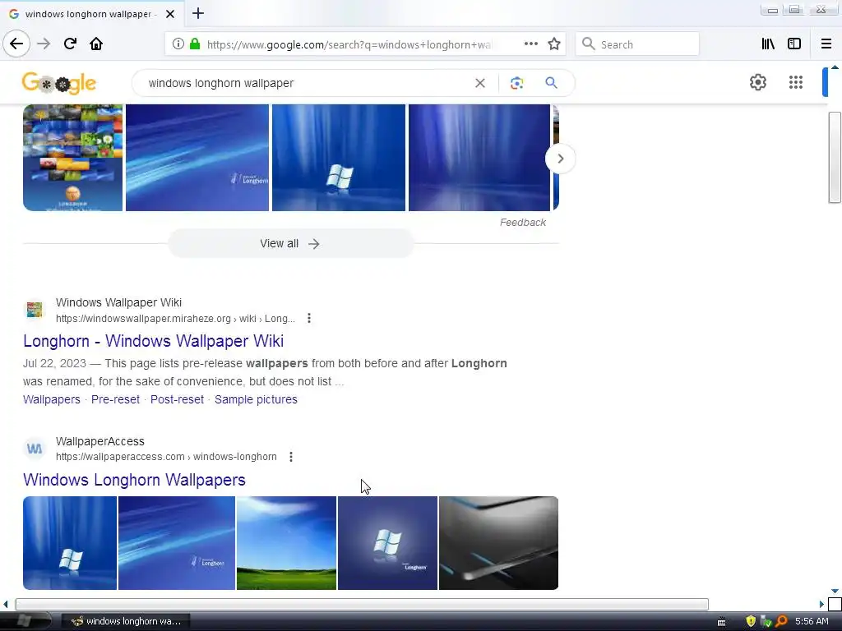Click the orange magnifier tray icon
This screenshot has height=631, width=842.
[781, 621]
